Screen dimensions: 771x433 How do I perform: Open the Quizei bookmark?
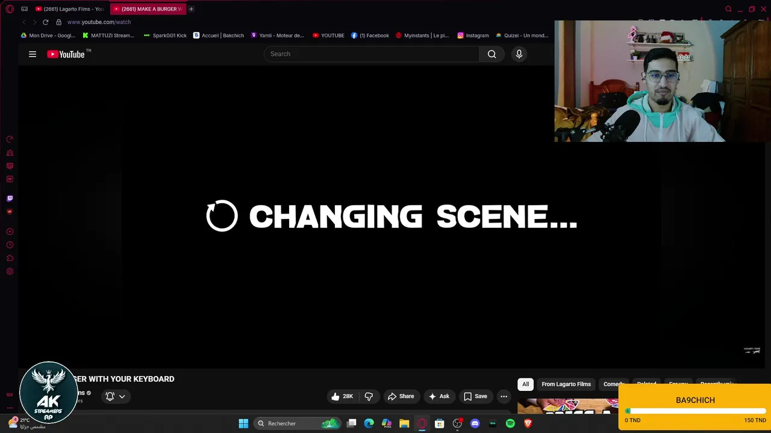[x=522, y=35]
